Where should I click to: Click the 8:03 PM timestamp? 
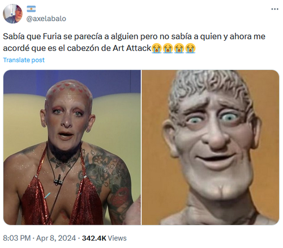(x=17, y=238)
